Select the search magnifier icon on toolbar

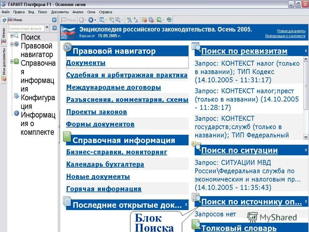pyautogui.click(x=102, y=20)
